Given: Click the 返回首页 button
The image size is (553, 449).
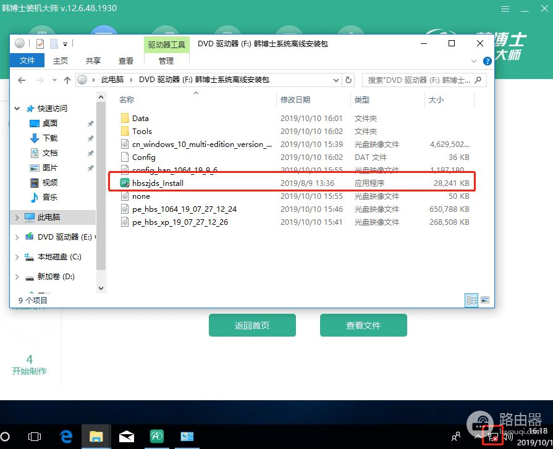Looking at the screenshot, I should click(x=252, y=325).
